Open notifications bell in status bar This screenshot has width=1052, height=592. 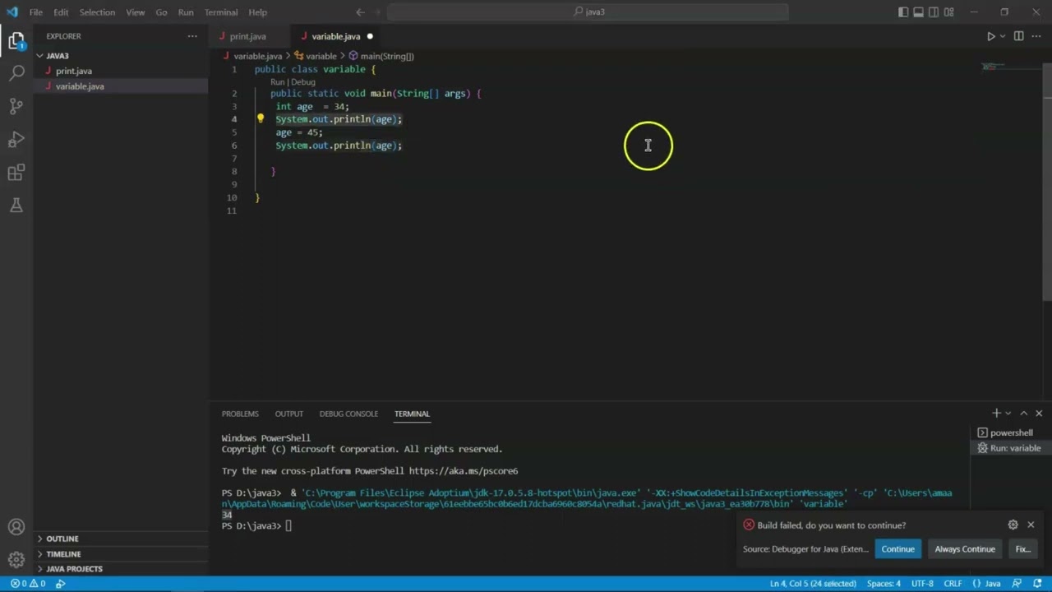pyautogui.click(x=1037, y=584)
